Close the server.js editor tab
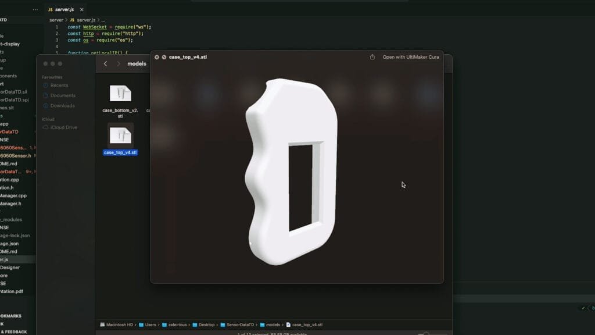Image resolution: width=595 pixels, height=335 pixels. [x=81, y=9]
